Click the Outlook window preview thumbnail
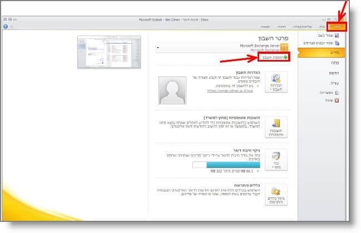 click(109, 52)
